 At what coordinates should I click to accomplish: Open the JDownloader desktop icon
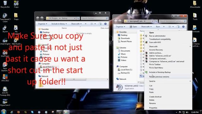pos(195,4)
